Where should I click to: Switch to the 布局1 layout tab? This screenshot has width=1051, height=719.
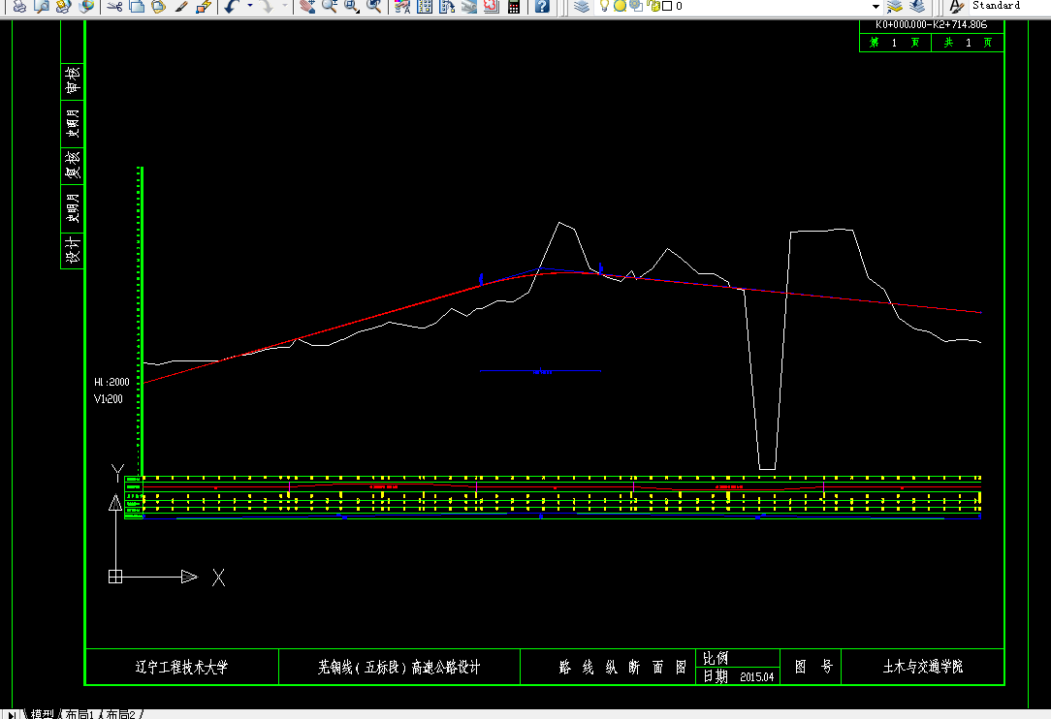[x=80, y=714]
